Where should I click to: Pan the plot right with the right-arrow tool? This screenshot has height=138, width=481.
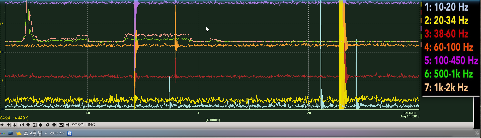pyautogui.click(x=2, y=125)
